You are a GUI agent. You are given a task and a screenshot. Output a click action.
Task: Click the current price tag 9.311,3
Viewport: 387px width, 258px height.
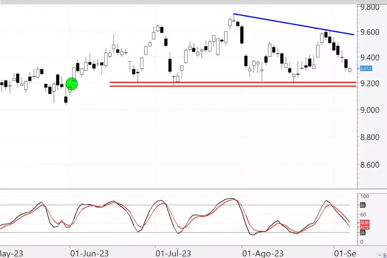click(x=366, y=69)
